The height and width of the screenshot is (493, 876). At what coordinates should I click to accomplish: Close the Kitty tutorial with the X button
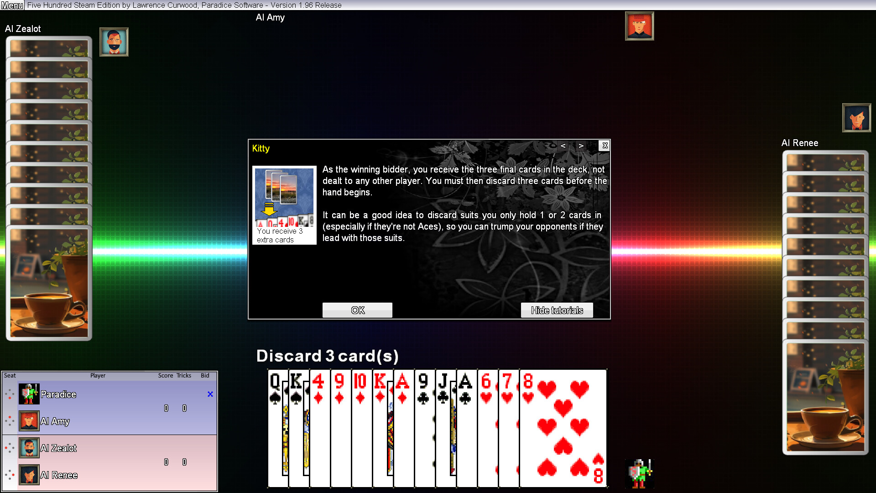[x=605, y=146]
